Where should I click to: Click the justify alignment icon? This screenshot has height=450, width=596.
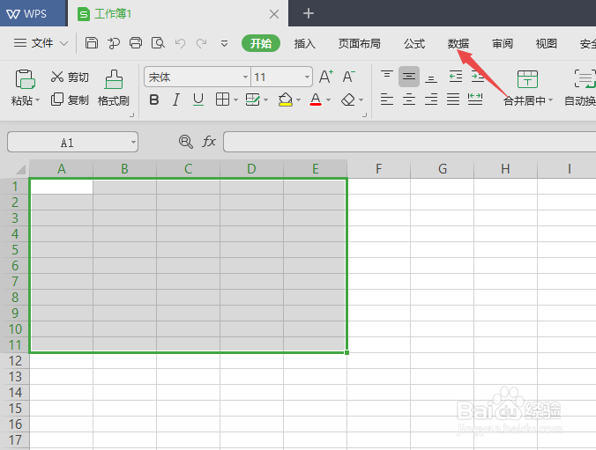tap(453, 100)
